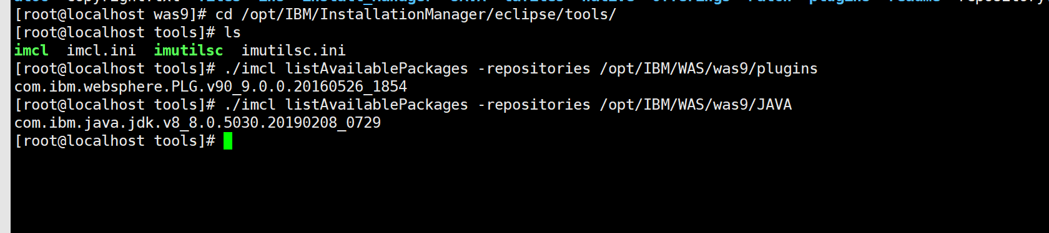Click the /opt/IBM/InstallationManager/eclipse/tools/ path in cd command
This screenshot has width=1049, height=233.
point(429,14)
